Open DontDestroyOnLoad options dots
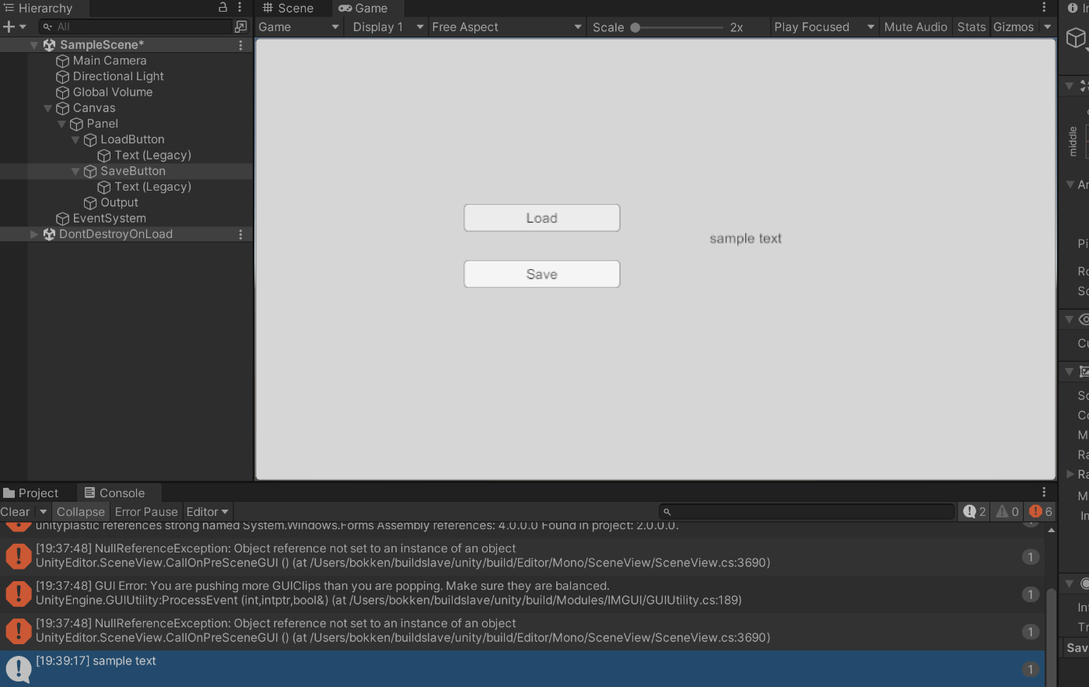The height and width of the screenshot is (687, 1089). point(240,234)
